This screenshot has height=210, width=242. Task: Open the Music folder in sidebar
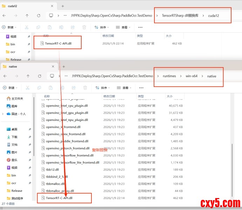click(14, 160)
